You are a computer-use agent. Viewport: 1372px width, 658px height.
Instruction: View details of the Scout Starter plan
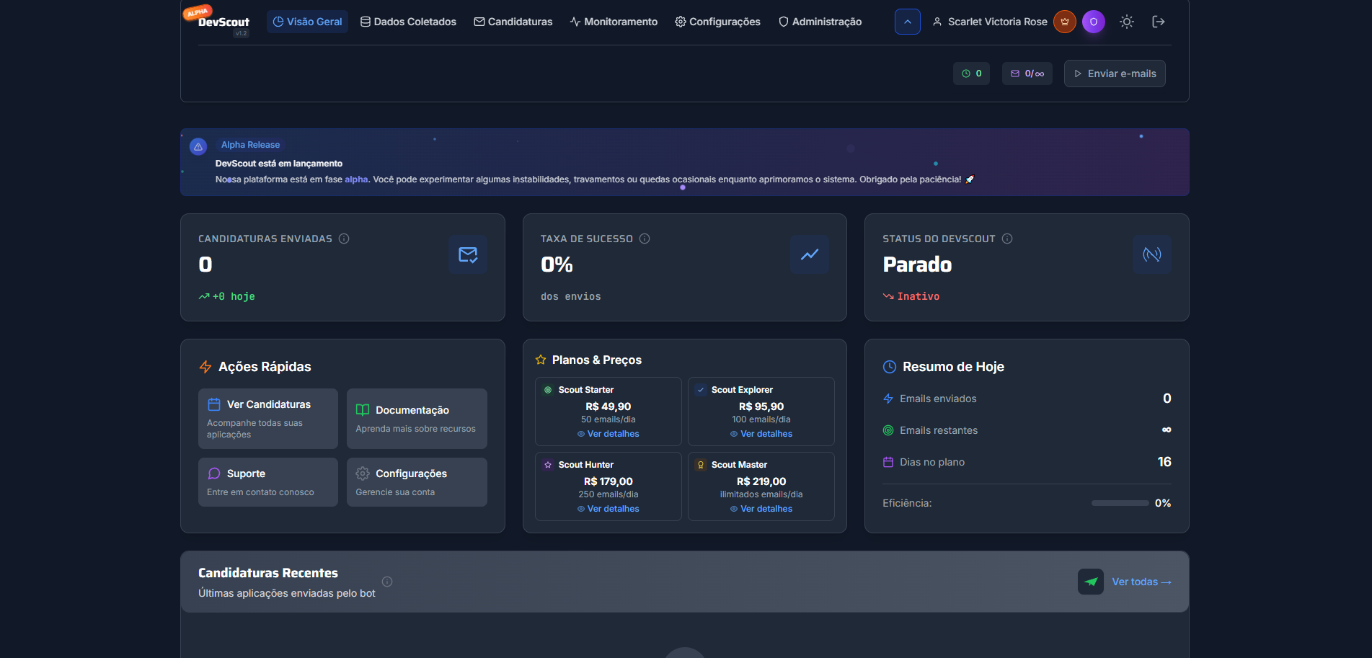point(608,434)
